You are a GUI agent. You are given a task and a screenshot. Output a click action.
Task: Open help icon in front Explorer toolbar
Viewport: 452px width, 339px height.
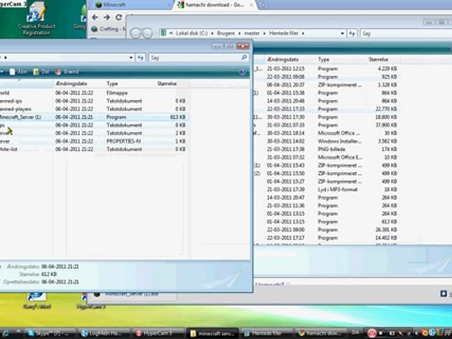tap(242, 72)
